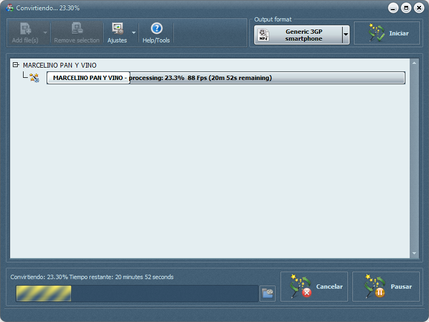Image resolution: width=429 pixels, height=322 pixels.
Task: Open the output folder icon button
Action: [x=267, y=294]
